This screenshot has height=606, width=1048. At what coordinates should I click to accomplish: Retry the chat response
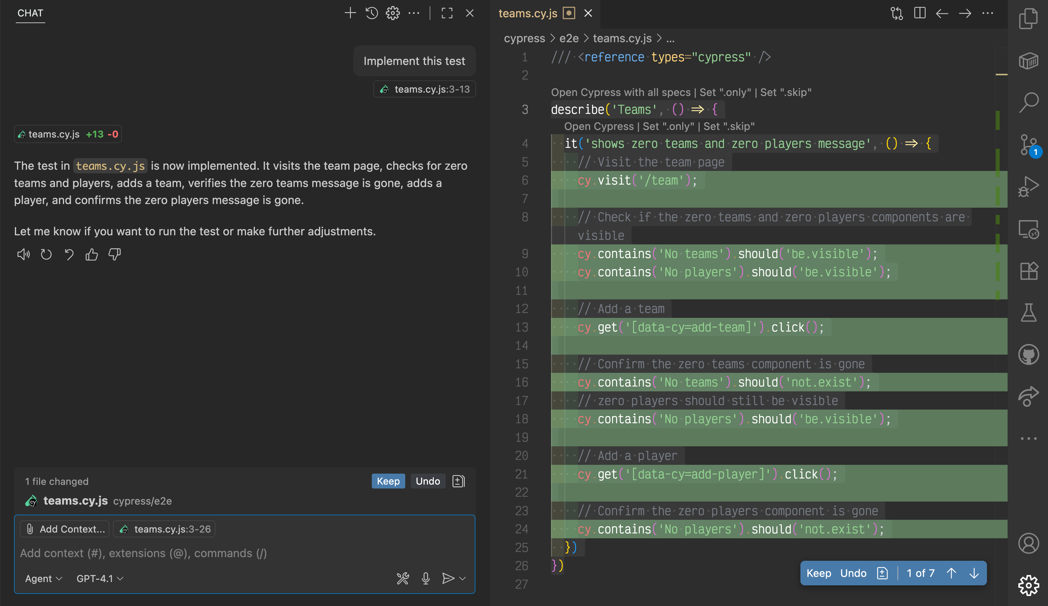[x=46, y=254]
